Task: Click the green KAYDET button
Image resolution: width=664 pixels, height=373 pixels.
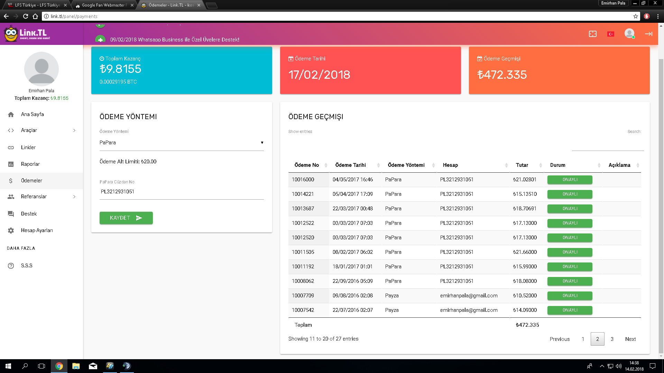Action: [126, 218]
